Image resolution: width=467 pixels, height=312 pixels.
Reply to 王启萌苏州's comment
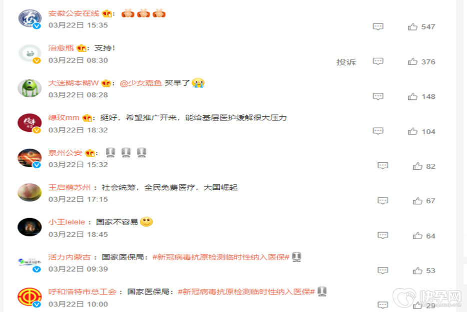tap(383, 201)
